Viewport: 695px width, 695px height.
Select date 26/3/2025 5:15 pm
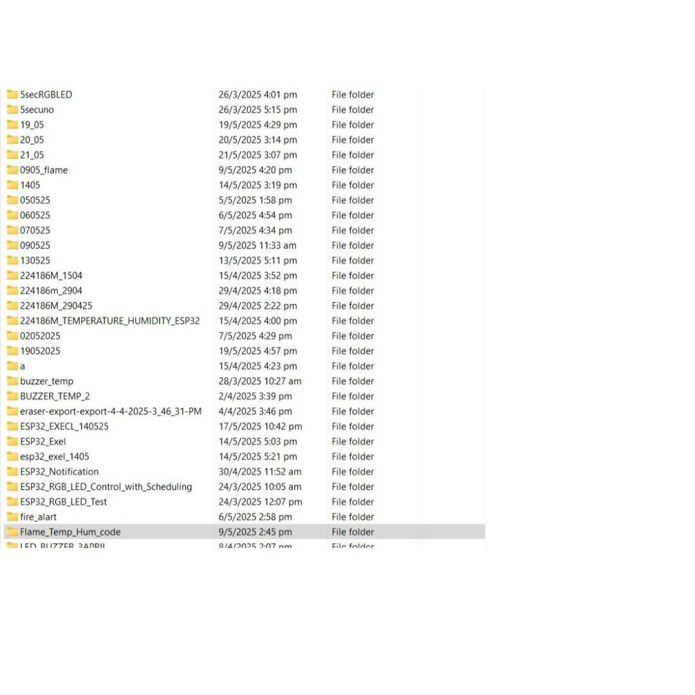257,109
